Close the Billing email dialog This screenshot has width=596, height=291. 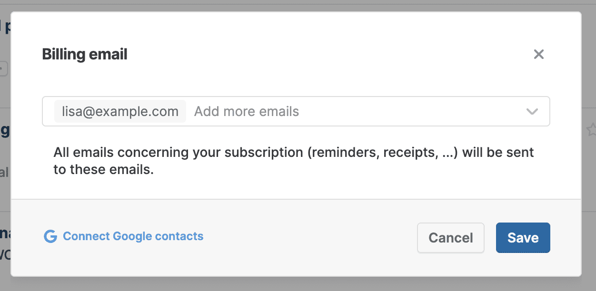(x=538, y=54)
